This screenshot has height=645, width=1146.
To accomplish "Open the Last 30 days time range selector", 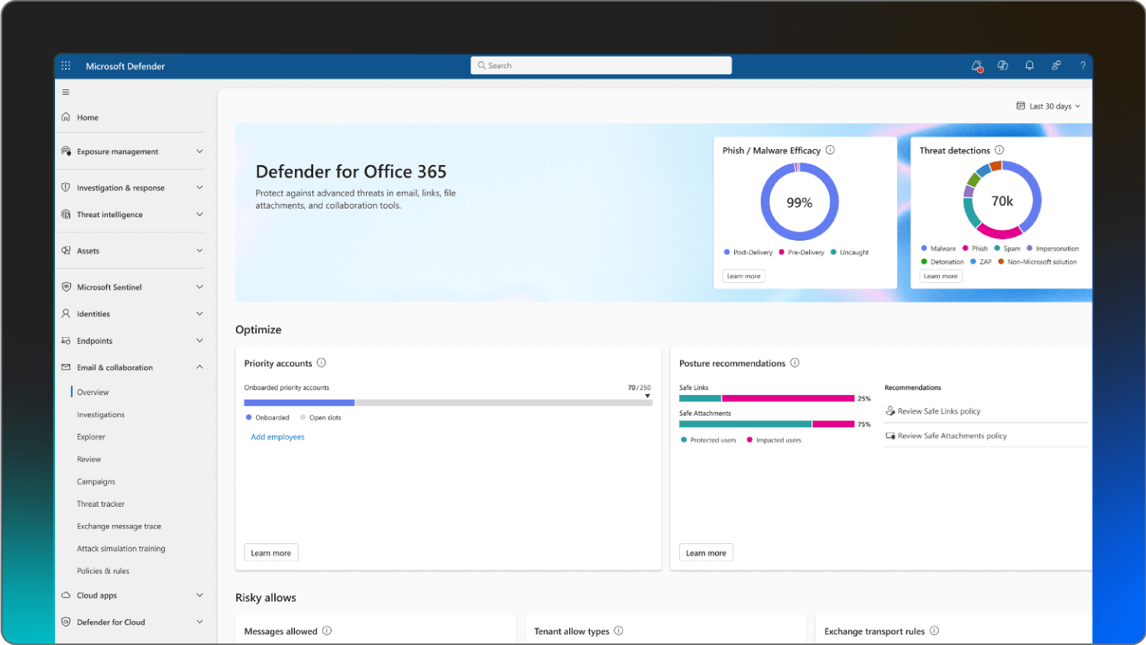I will tap(1047, 106).
